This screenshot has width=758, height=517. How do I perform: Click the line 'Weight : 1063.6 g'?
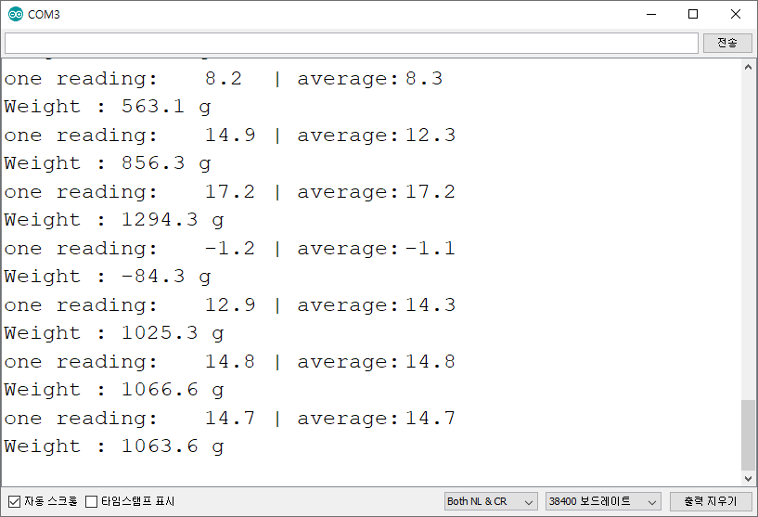point(114,446)
